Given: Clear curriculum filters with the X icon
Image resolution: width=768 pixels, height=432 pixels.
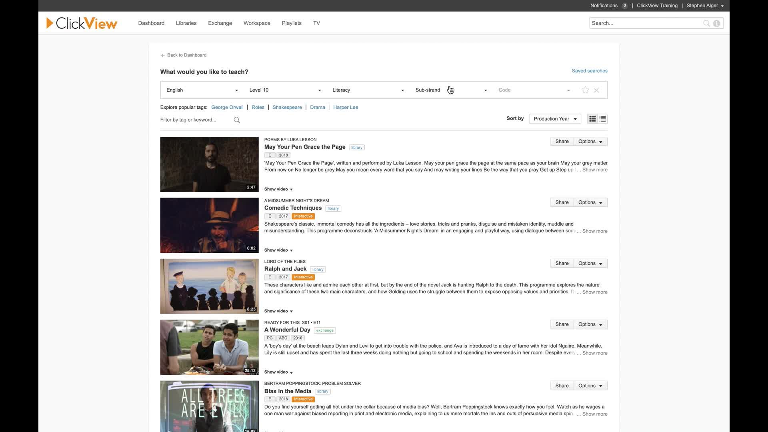Looking at the screenshot, I should [596, 90].
